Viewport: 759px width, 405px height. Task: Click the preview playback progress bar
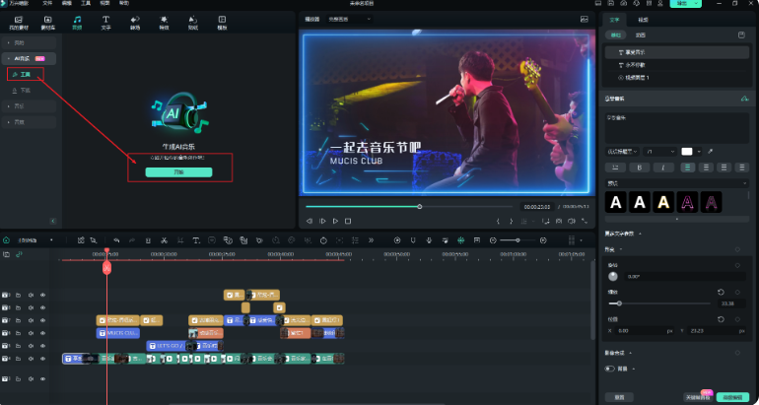pos(409,207)
